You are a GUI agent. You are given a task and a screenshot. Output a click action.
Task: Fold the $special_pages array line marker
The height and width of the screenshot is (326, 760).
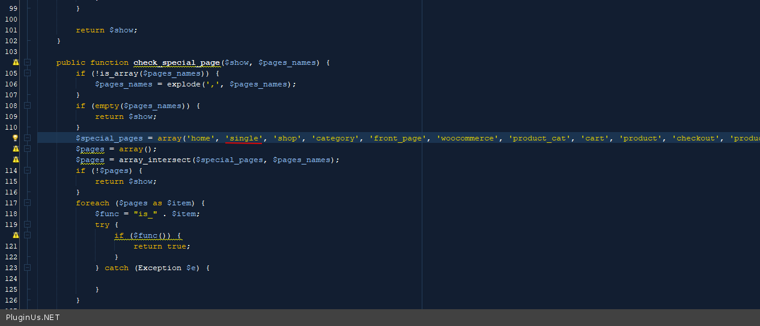click(28, 138)
